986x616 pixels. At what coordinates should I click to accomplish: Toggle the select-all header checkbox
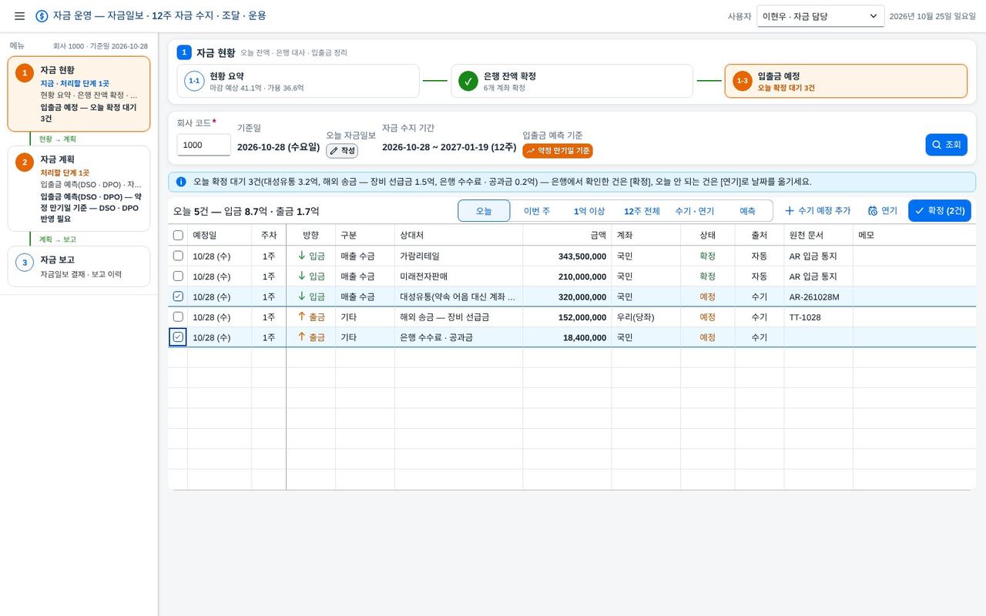click(x=178, y=235)
